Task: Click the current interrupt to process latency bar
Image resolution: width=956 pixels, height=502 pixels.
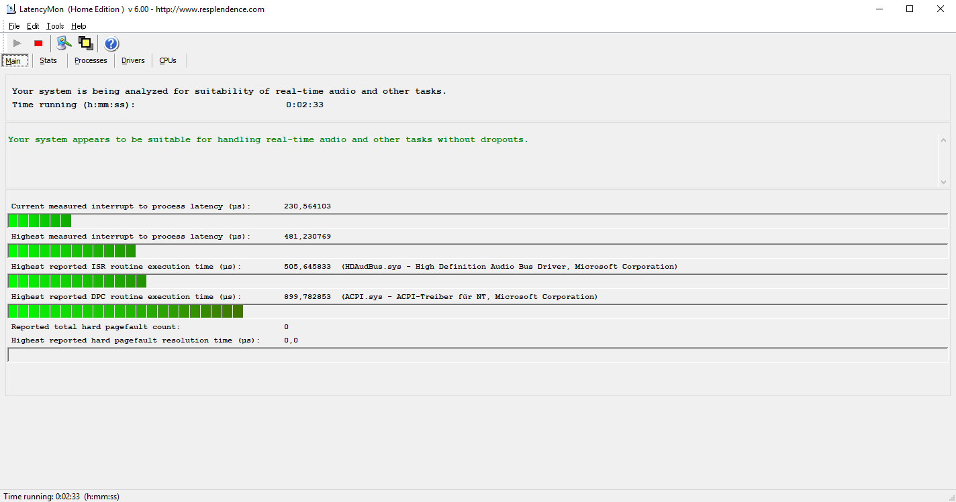Action: pos(40,221)
